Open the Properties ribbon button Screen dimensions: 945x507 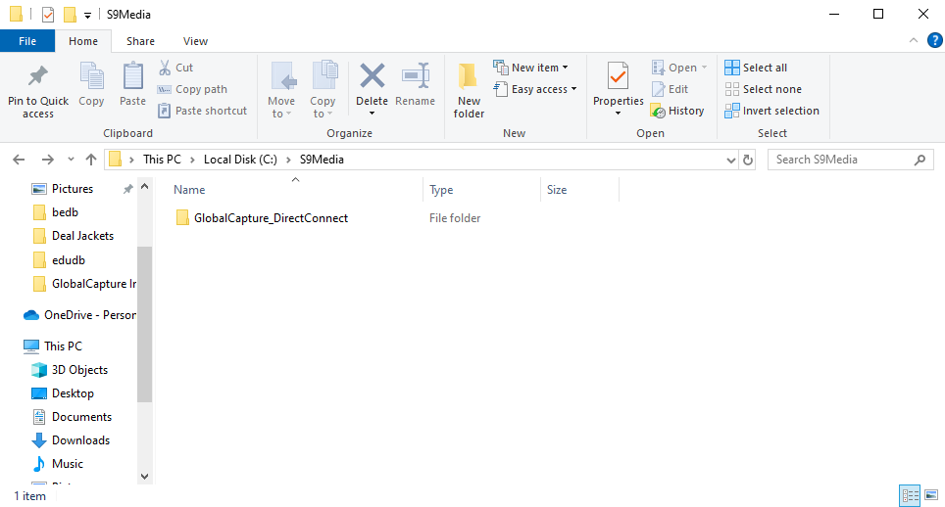[618, 76]
